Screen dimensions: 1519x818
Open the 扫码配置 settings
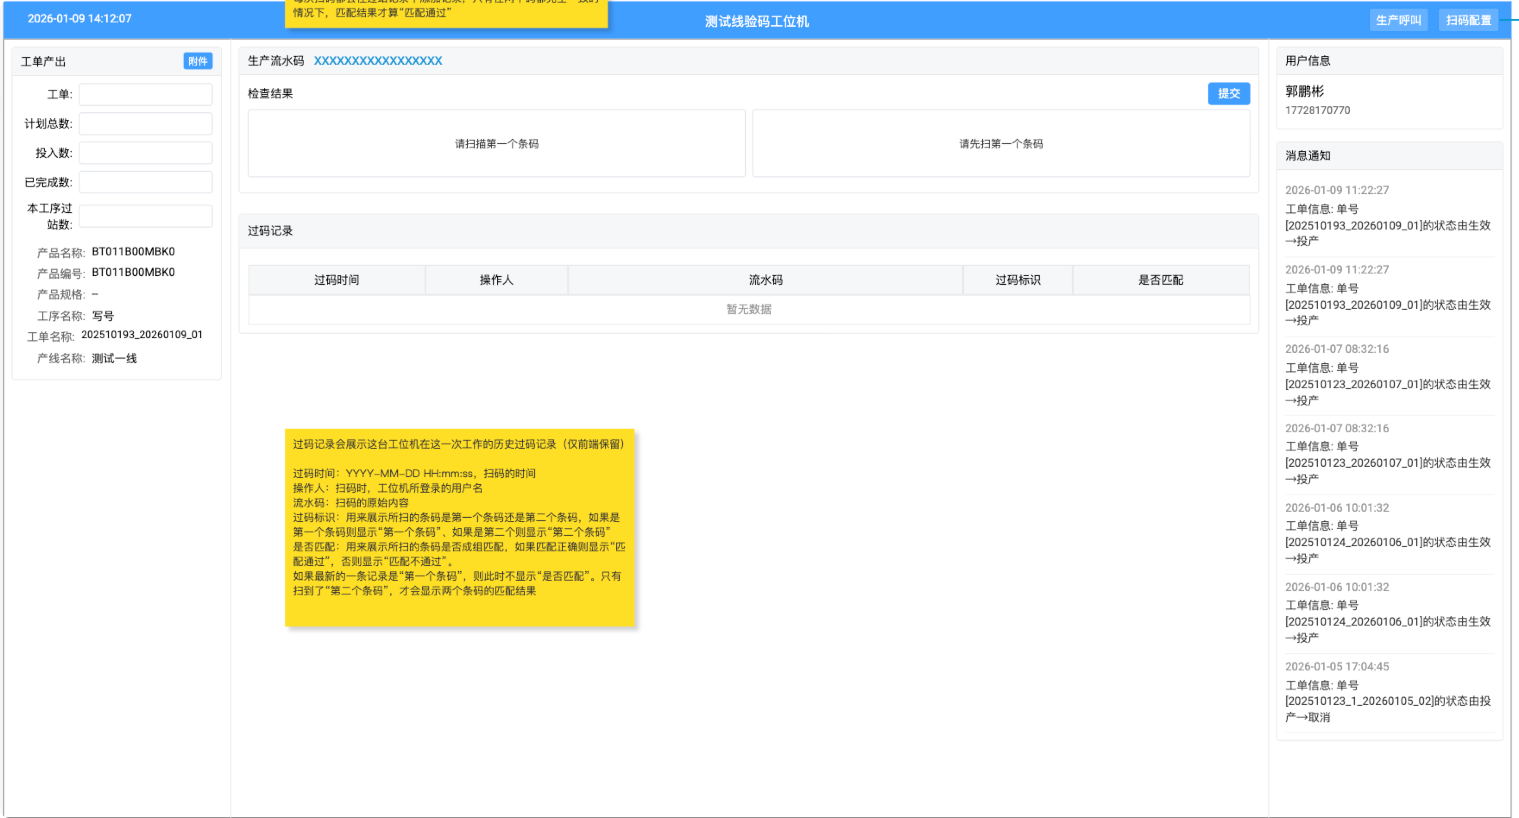(1468, 21)
